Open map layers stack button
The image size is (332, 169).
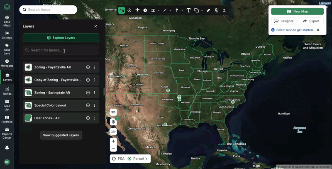[x=113, y=122]
